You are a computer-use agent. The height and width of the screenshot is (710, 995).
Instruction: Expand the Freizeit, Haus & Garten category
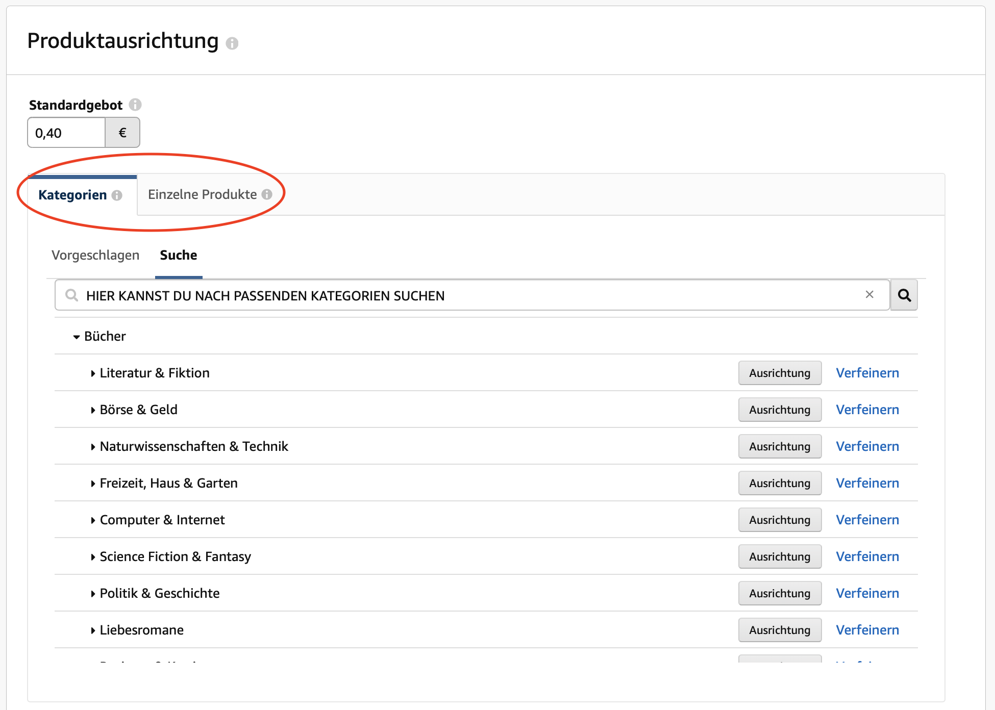pyautogui.click(x=93, y=483)
